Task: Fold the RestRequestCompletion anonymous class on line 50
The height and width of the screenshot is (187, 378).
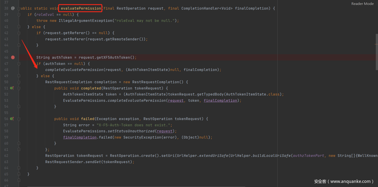Action: coord(19,82)
